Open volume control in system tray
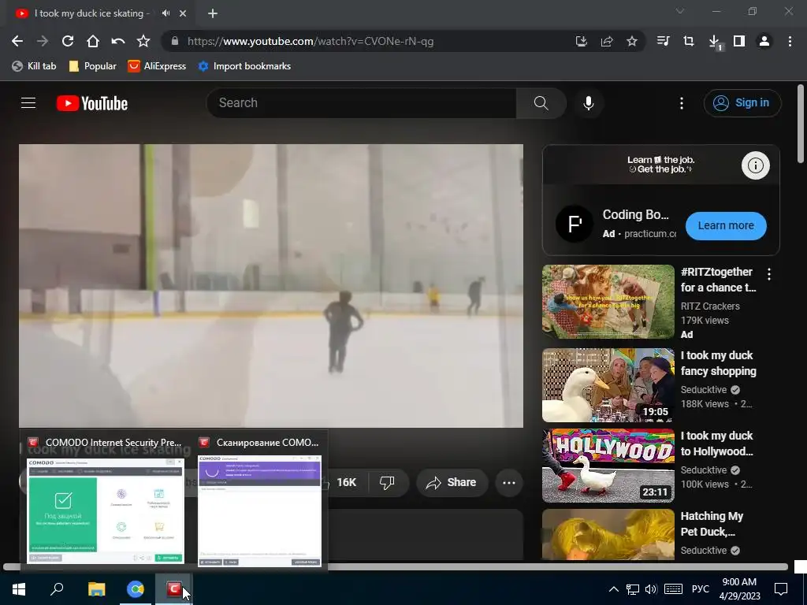The height and width of the screenshot is (605, 807). 651,589
